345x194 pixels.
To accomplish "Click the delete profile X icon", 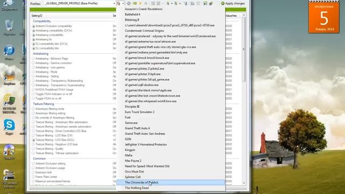I will tap(146, 3).
